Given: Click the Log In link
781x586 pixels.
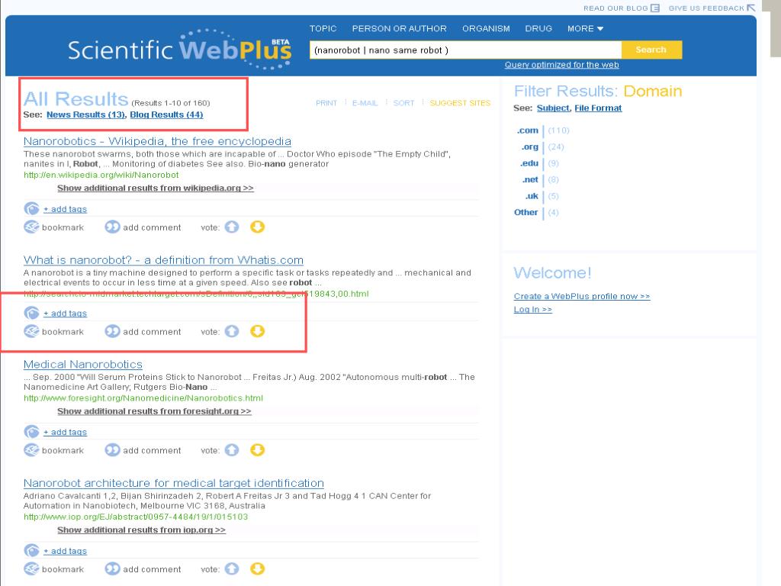Looking at the screenshot, I should [533, 310].
